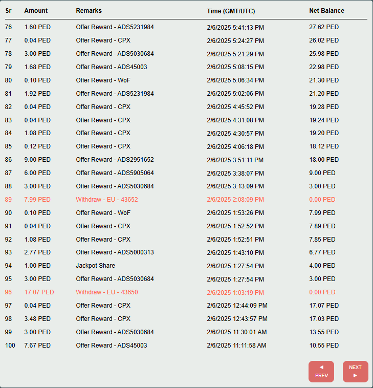Click serial number 96 in red
Screen dimensions: 373x388
coord(8,292)
